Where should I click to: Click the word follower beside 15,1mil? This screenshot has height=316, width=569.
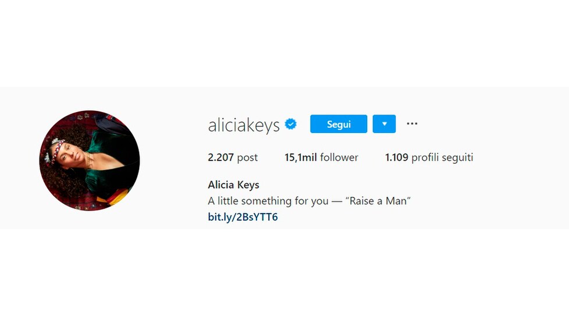tap(339, 157)
